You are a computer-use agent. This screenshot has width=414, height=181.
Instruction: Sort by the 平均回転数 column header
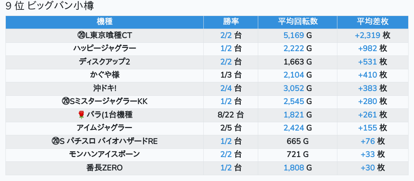(x=297, y=21)
